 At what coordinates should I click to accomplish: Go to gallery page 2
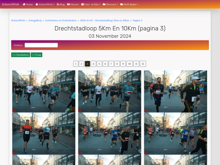click(x=81, y=64)
